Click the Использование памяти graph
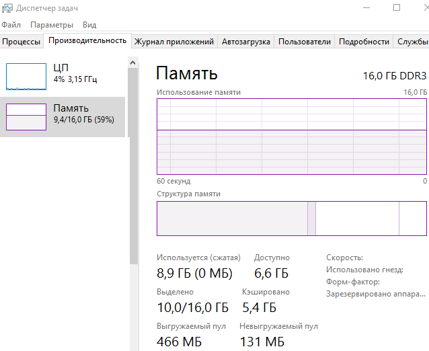Image resolution: width=429 pixels, height=351 pixels. [292, 136]
